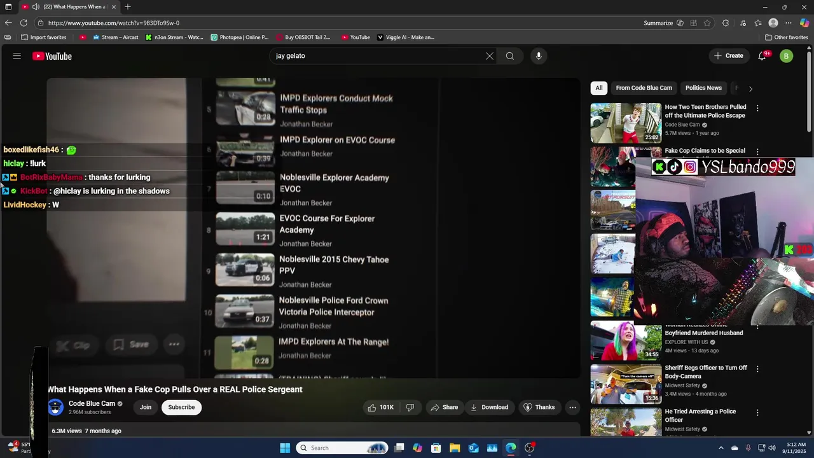This screenshot has height=458, width=814.
Task: Open Sheriff Begs Officer video thumbnail
Action: pyautogui.click(x=626, y=384)
